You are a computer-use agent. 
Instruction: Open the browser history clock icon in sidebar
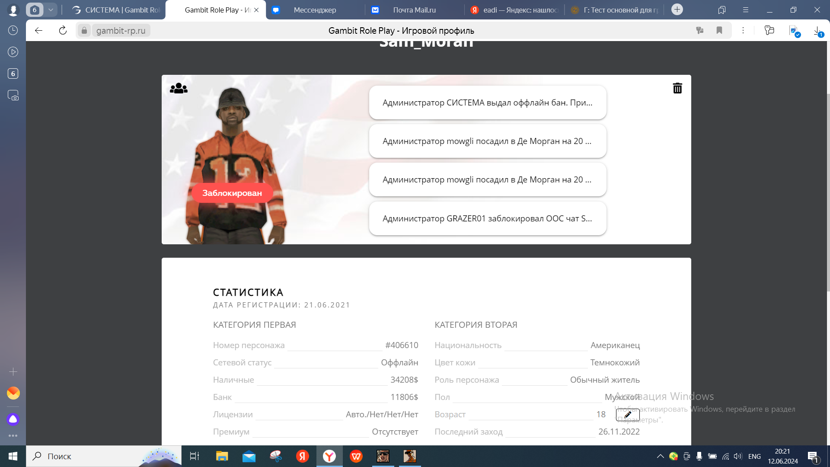(x=13, y=30)
